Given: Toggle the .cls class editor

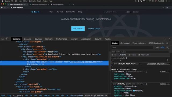Looking at the screenshot, I should coord(162,47).
